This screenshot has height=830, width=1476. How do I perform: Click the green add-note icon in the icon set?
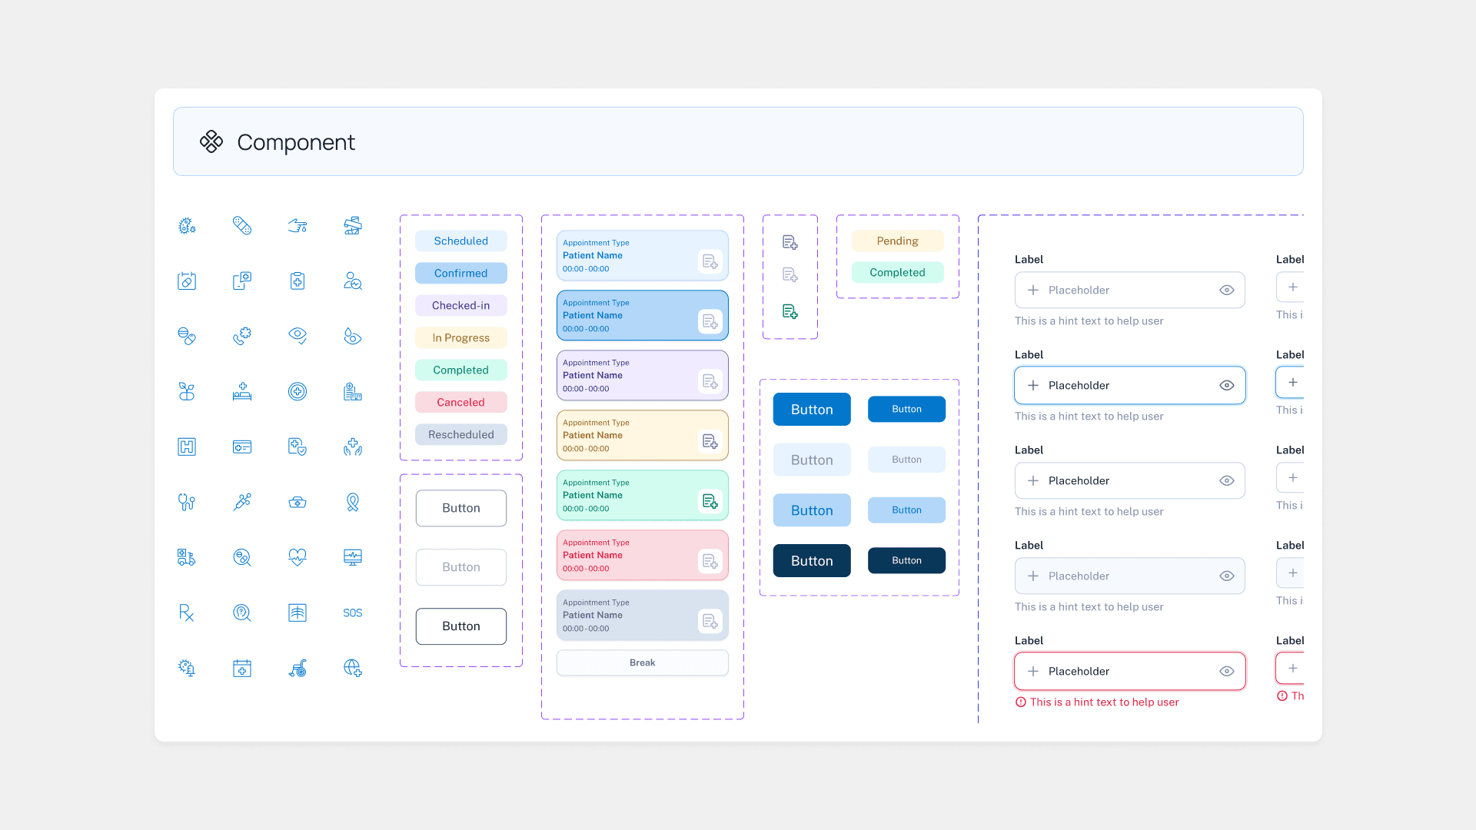pyautogui.click(x=790, y=311)
